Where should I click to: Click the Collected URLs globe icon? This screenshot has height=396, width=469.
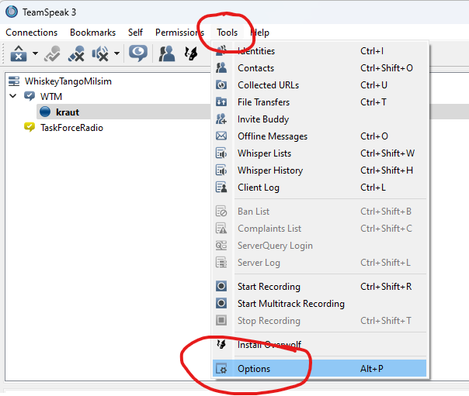click(221, 85)
